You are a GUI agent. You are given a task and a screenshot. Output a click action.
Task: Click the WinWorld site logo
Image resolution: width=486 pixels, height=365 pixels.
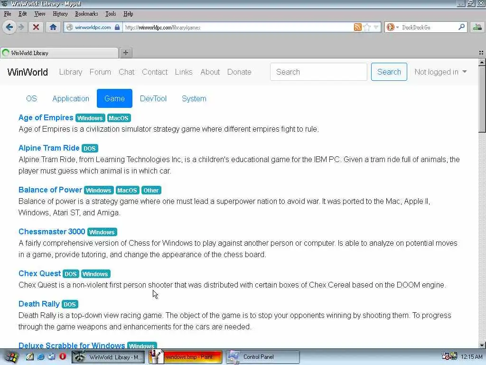[28, 72]
